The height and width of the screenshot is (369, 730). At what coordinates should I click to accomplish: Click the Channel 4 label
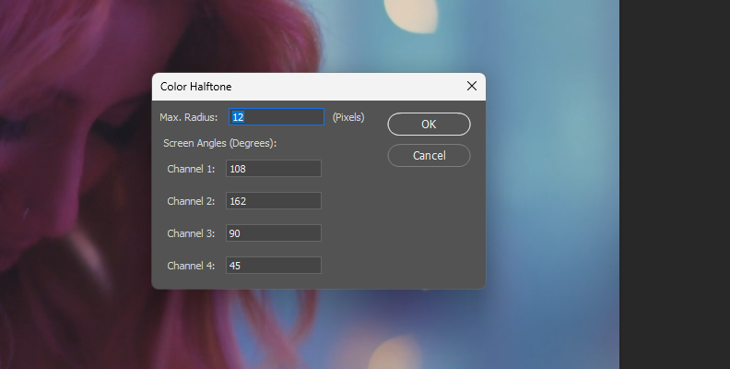191,266
